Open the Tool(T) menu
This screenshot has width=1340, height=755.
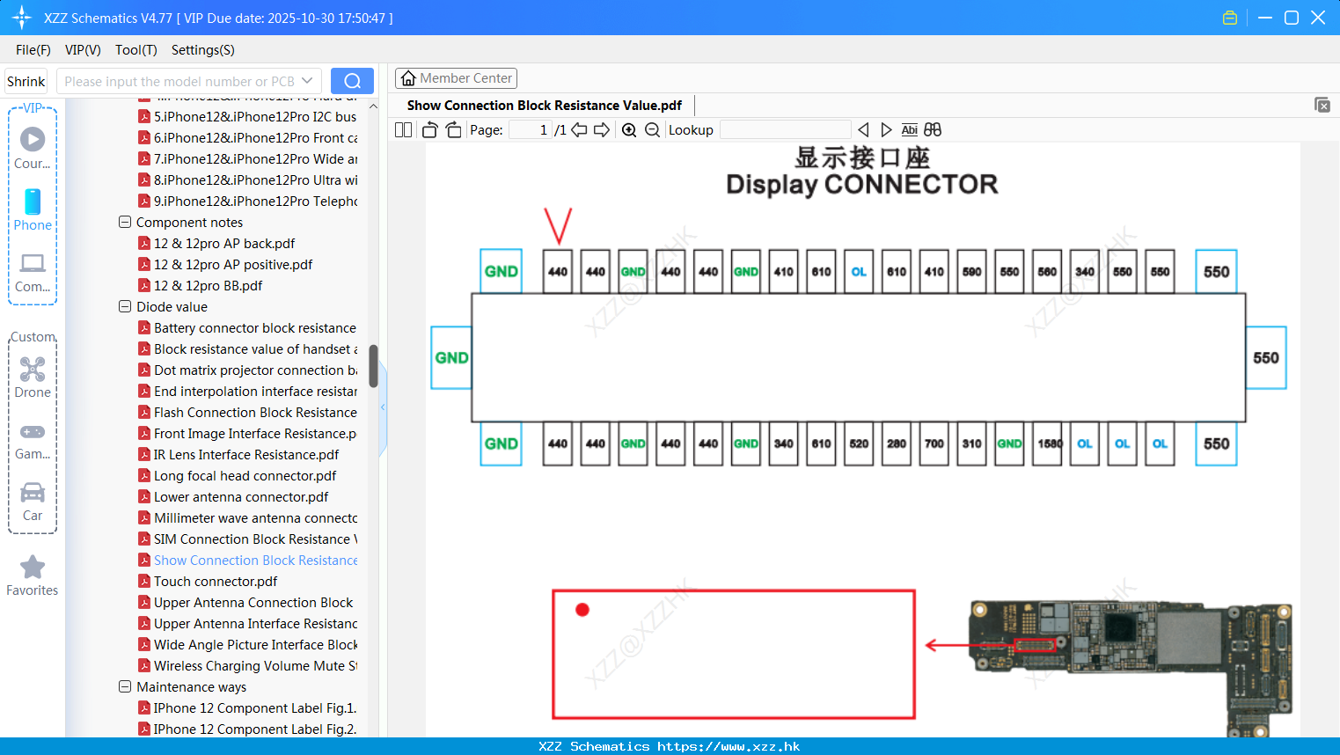(136, 50)
